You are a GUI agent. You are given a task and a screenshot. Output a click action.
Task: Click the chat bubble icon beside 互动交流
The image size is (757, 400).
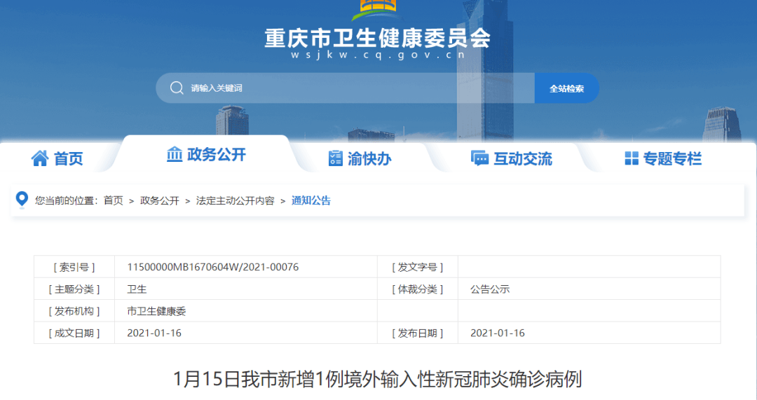[x=479, y=158]
